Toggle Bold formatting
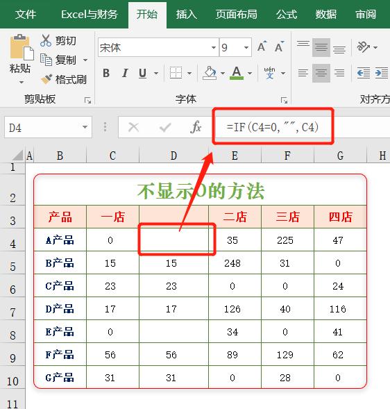 pyautogui.click(x=106, y=73)
